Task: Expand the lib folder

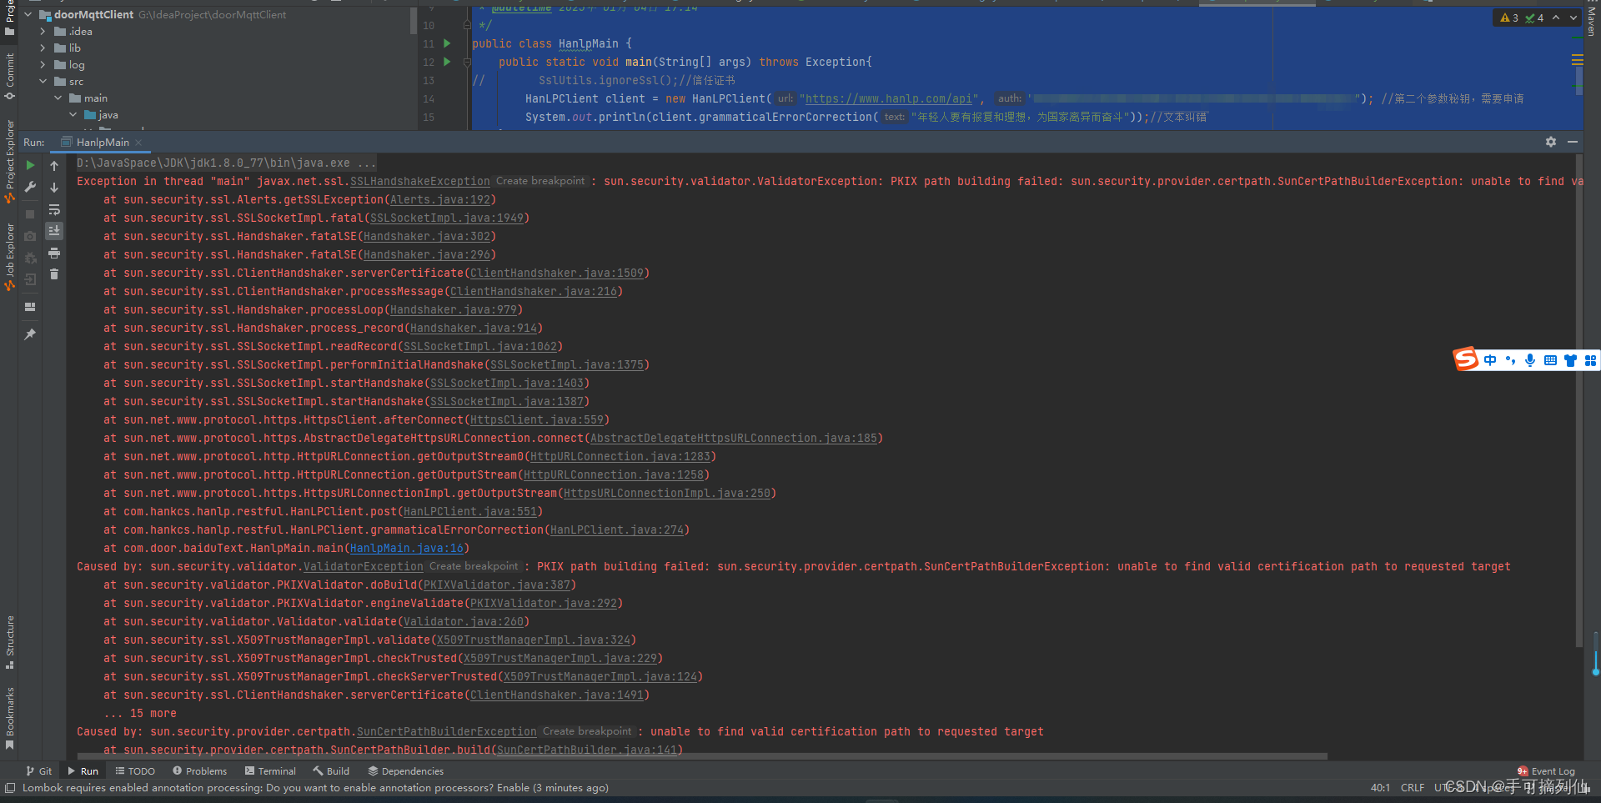Action: pyautogui.click(x=43, y=48)
